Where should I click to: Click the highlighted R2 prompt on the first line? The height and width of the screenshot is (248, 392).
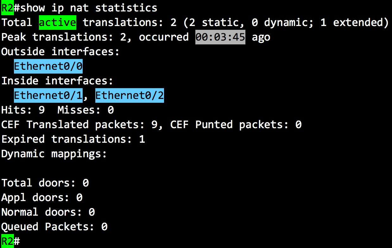[7, 8]
